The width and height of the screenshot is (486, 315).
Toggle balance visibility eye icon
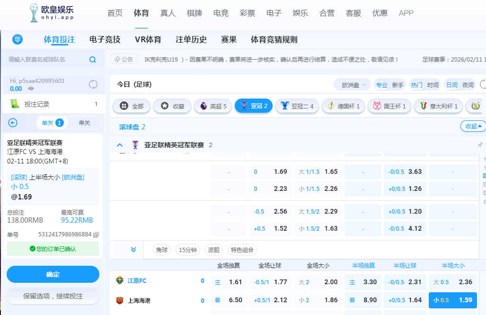click(31, 89)
